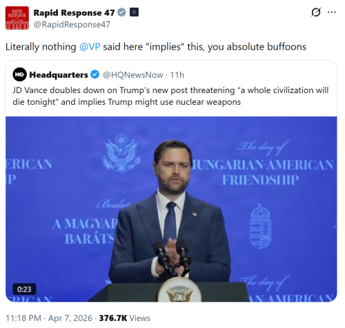
Task: Open the Headquarters HQ avatar icon
Action: [19, 74]
